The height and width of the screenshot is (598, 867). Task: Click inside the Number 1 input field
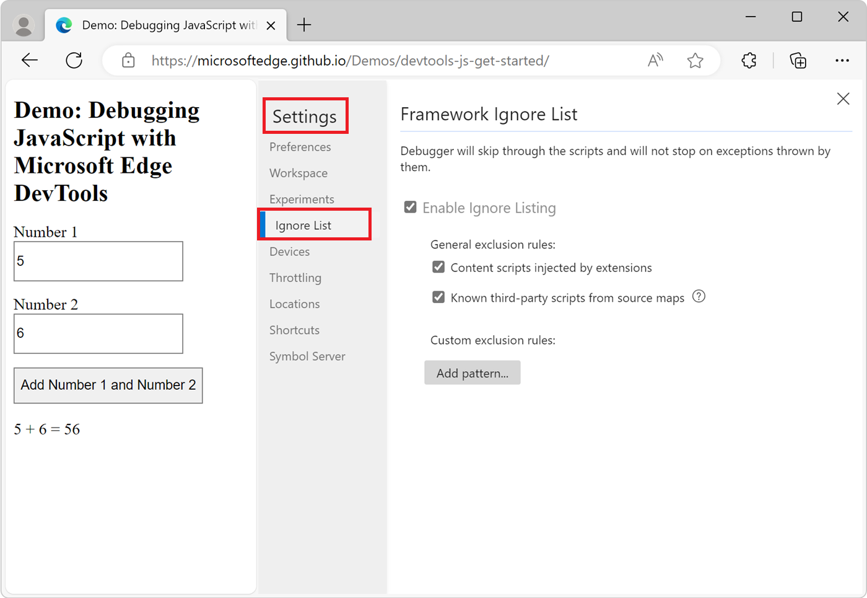point(98,261)
